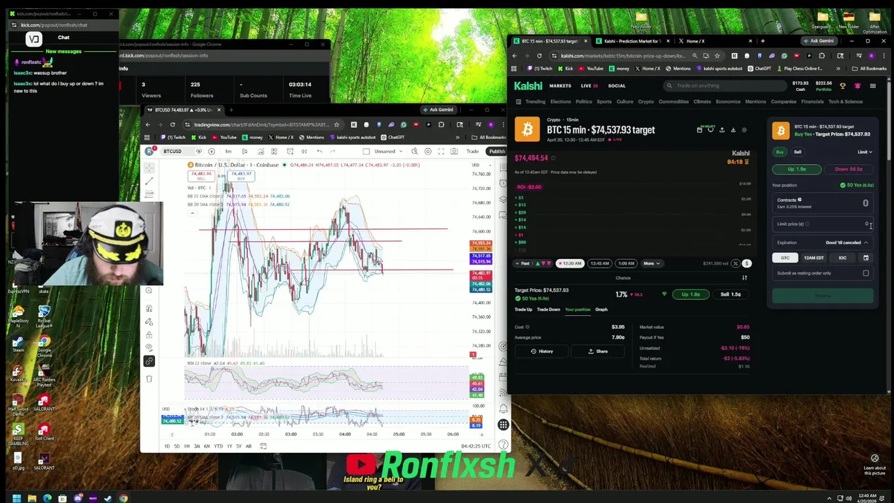
Task: Click the share icon in BTC market header
Action: coord(721,130)
